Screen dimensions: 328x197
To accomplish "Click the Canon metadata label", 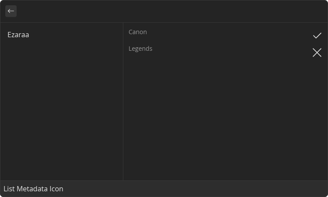I will [138, 32].
